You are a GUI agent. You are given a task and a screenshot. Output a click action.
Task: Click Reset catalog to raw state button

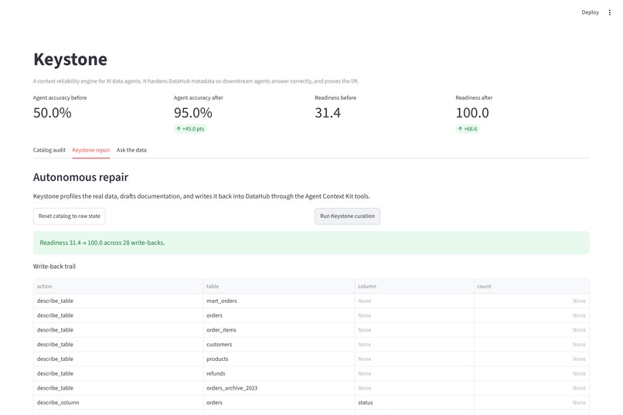click(x=69, y=216)
